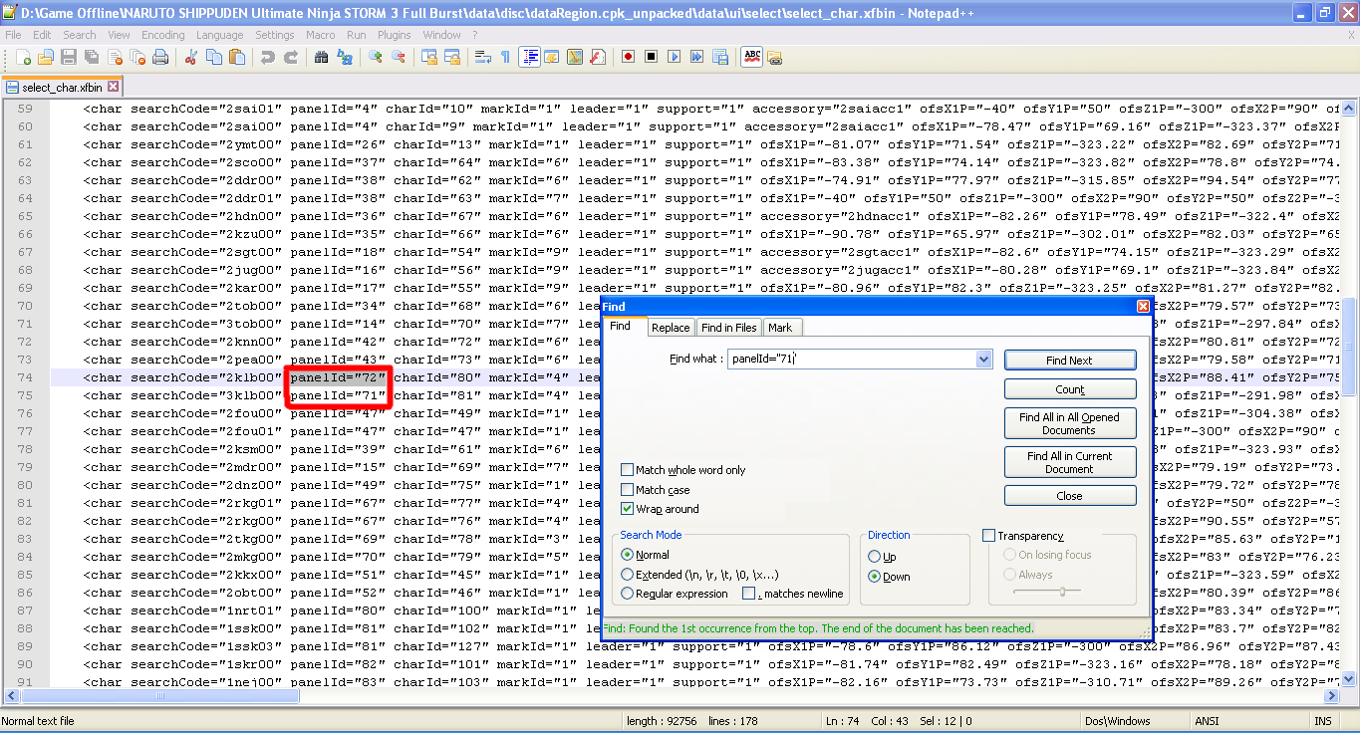The width and height of the screenshot is (1360, 733).
Task: Create a new document with the New toolbar icon
Action: pos(22,57)
